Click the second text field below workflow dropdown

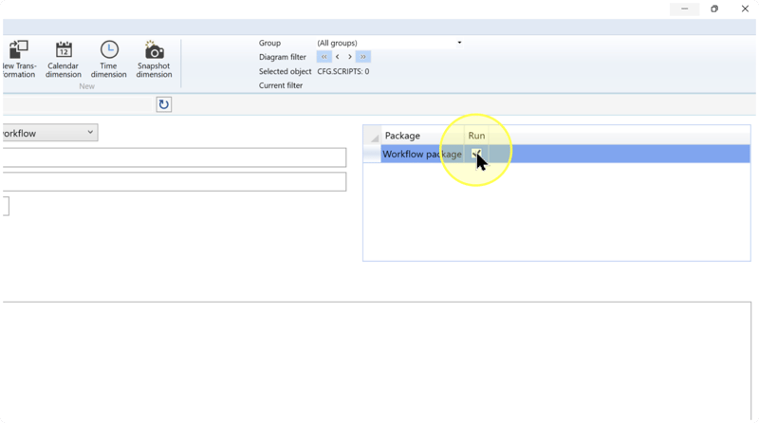pos(175,181)
